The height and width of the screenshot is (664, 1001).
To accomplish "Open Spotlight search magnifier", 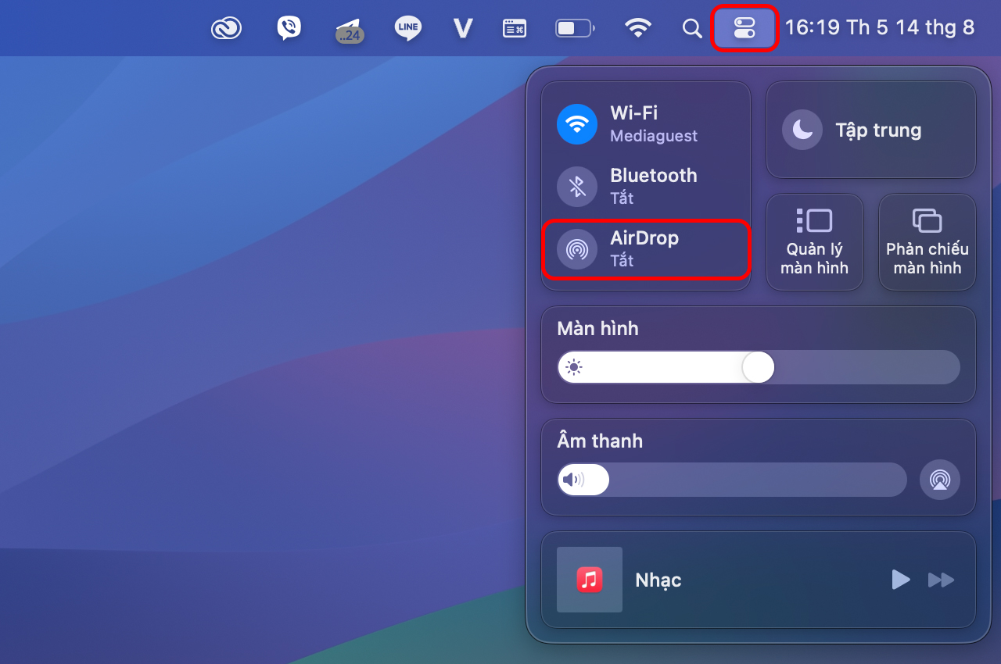I will (692, 29).
